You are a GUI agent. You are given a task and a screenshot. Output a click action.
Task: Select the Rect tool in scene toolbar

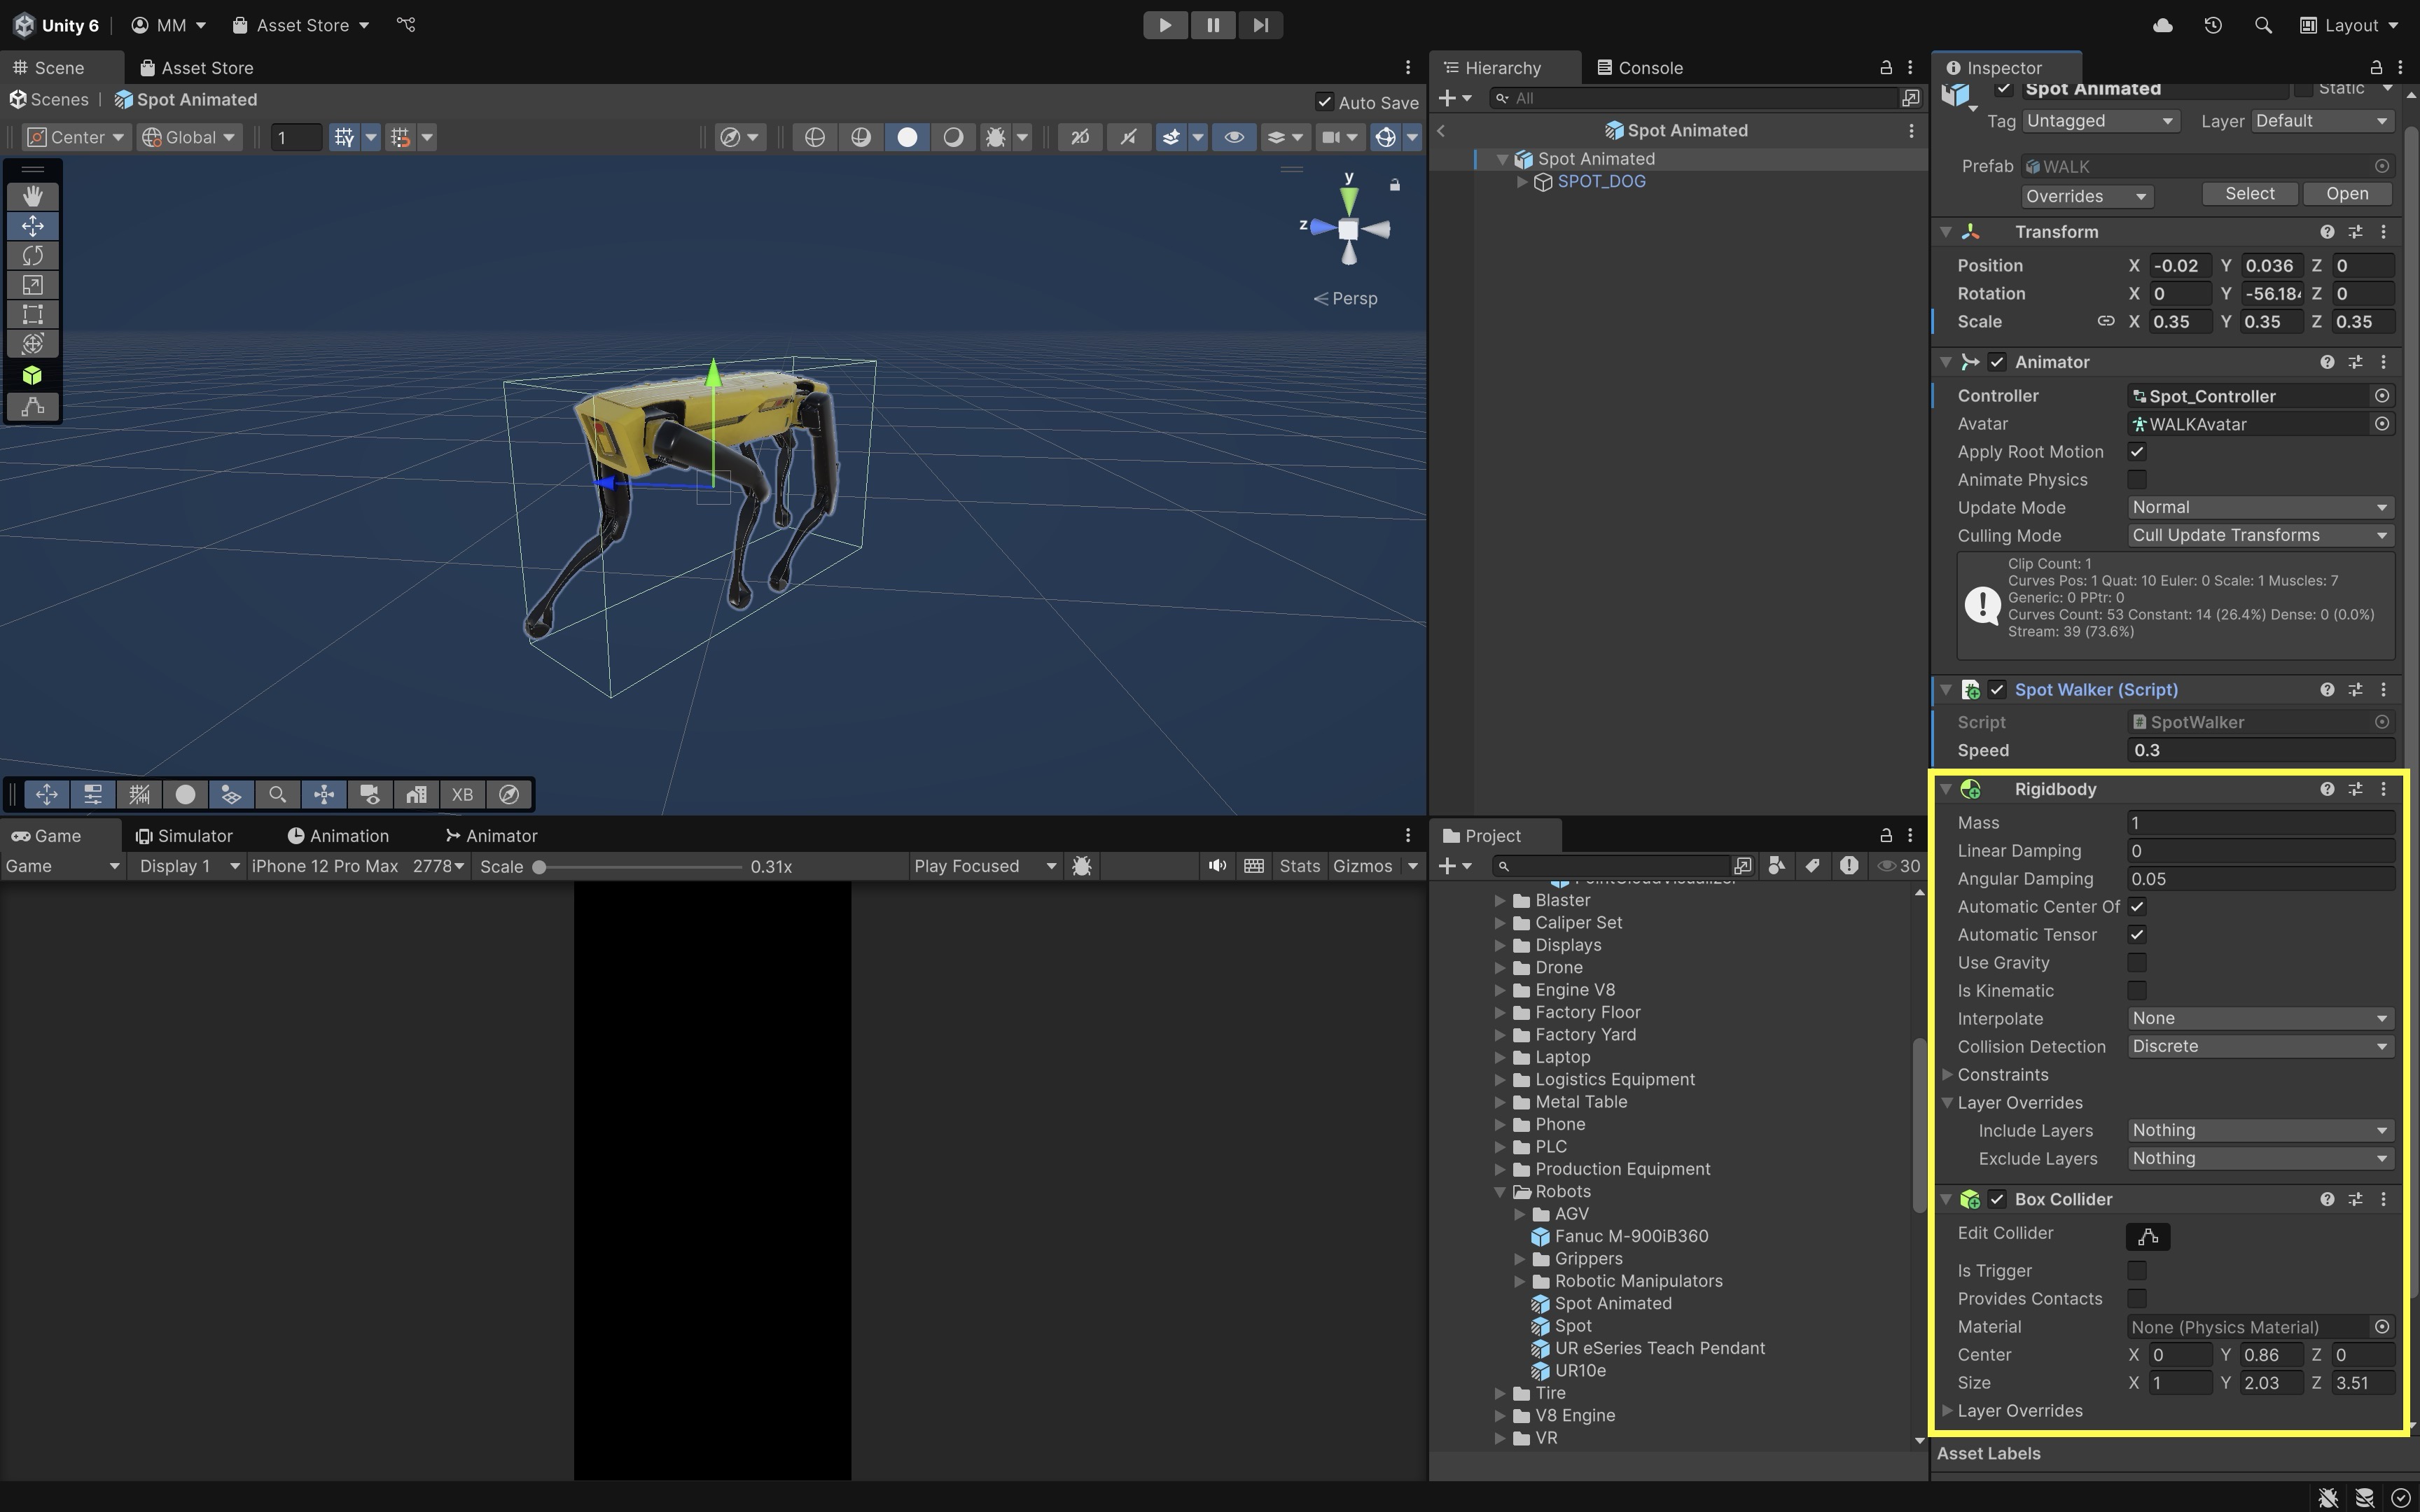tap(32, 314)
